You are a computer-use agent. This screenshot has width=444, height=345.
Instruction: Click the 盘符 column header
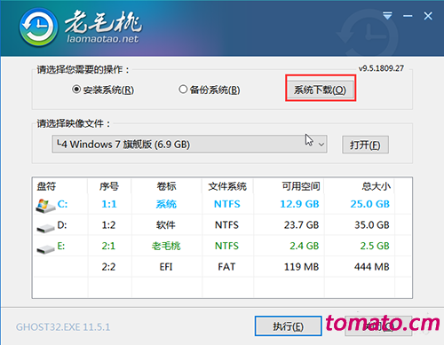click(x=46, y=186)
